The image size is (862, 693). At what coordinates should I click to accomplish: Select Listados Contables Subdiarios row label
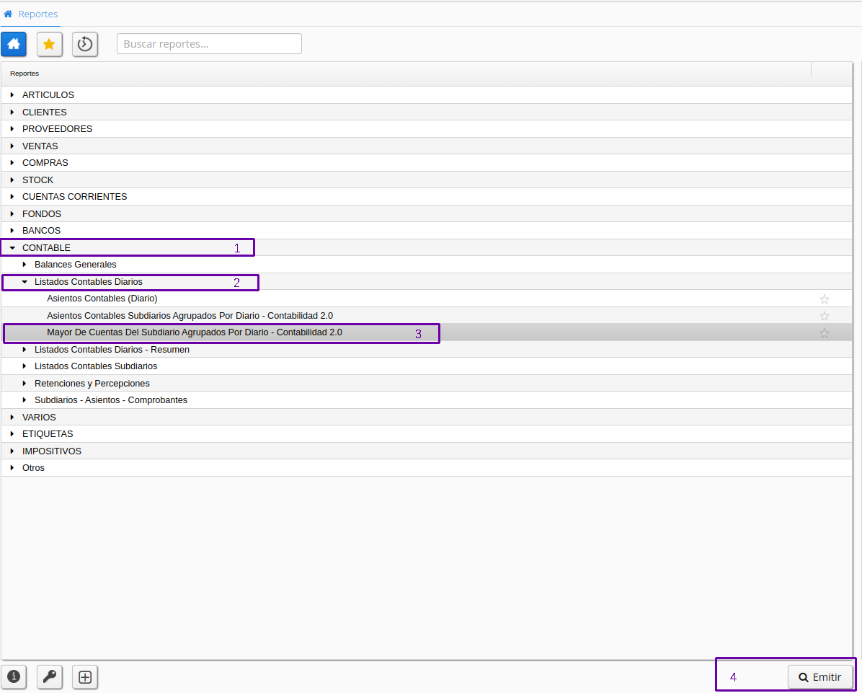[x=96, y=366]
